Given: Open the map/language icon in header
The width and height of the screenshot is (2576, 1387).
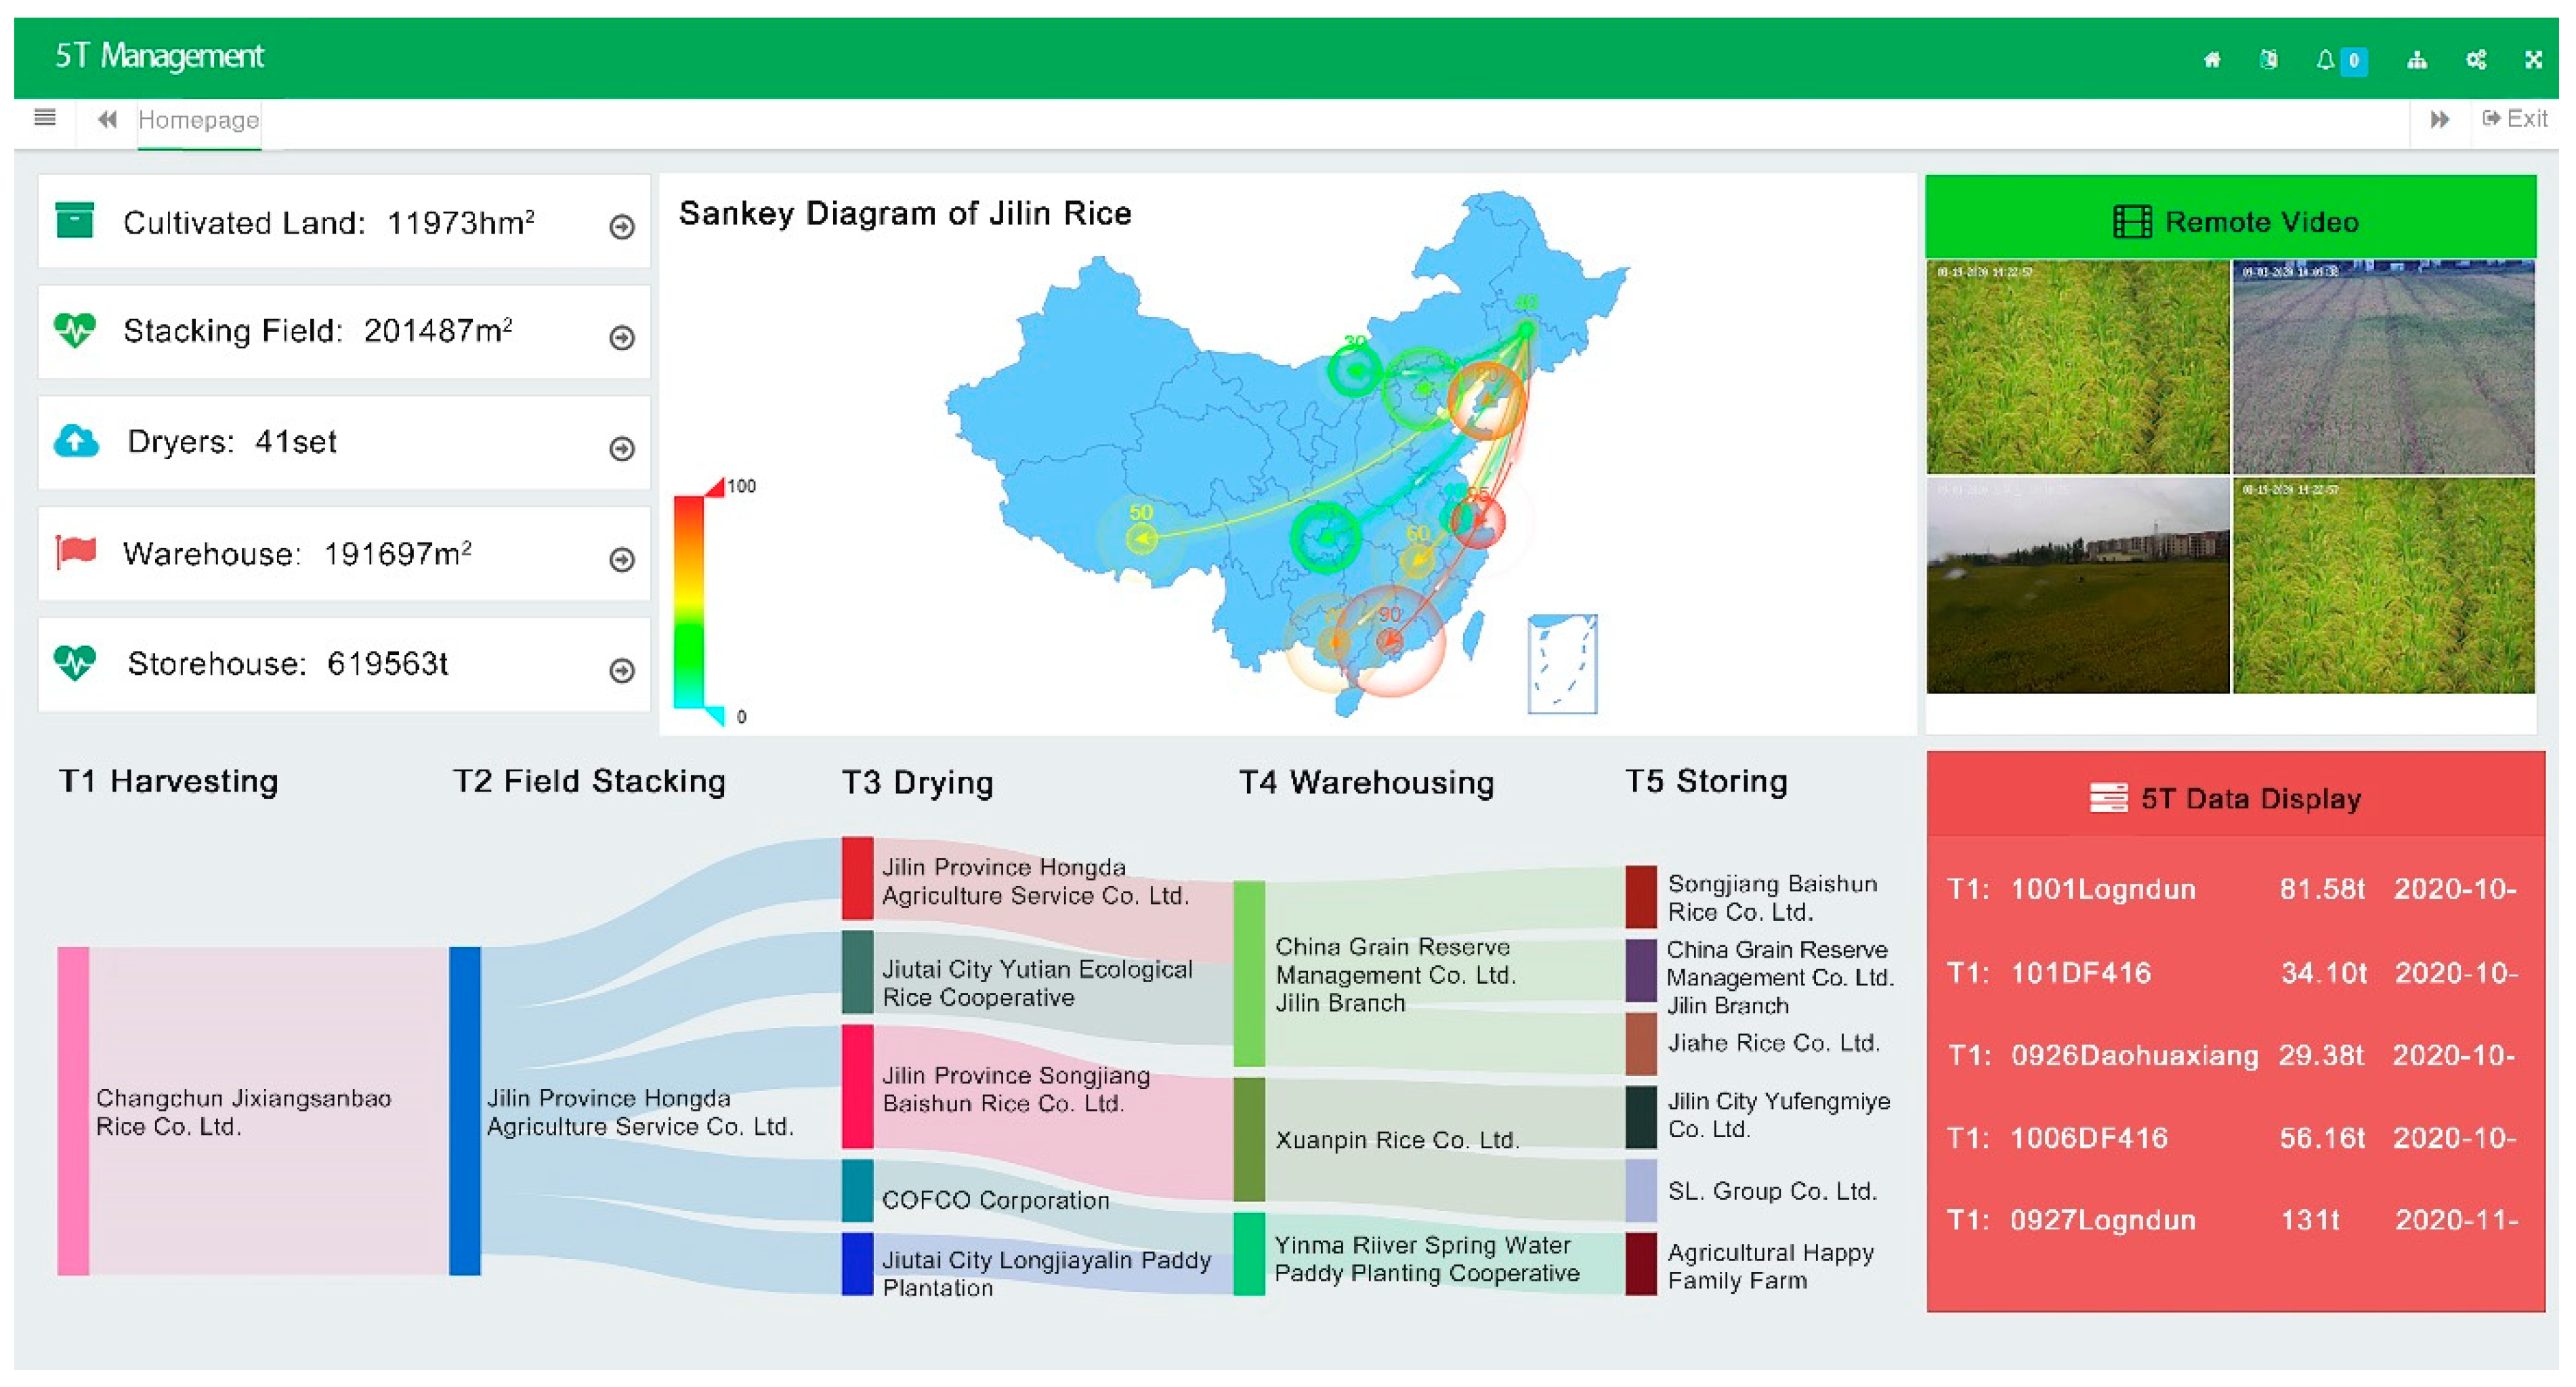Looking at the screenshot, I should click(x=2268, y=60).
